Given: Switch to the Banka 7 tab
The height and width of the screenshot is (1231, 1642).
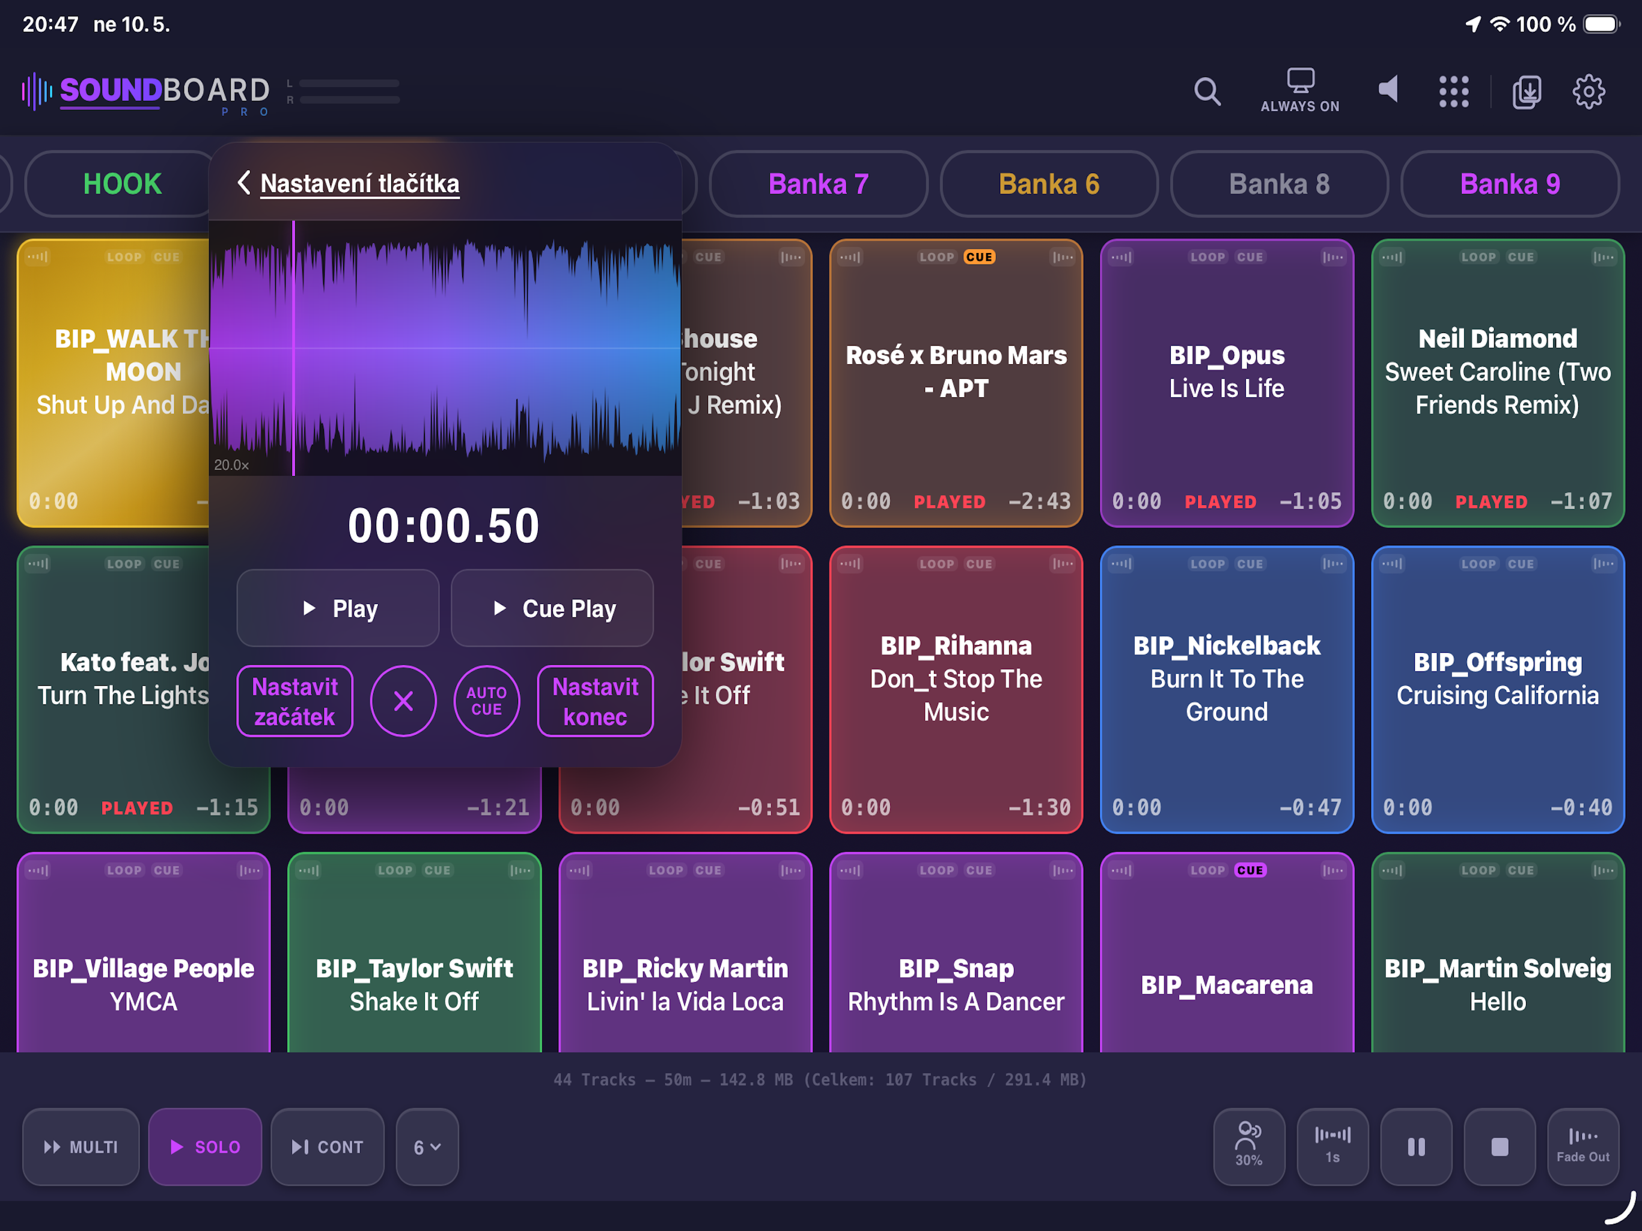Looking at the screenshot, I should 818,183.
